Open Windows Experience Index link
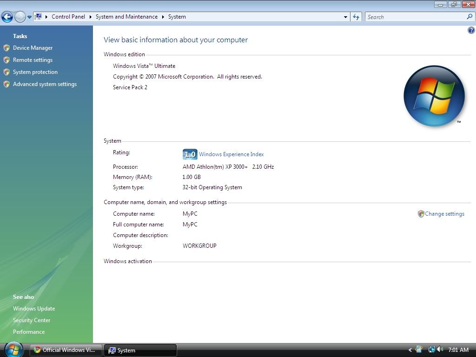The height and width of the screenshot is (357, 476). click(x=231, y=154)
